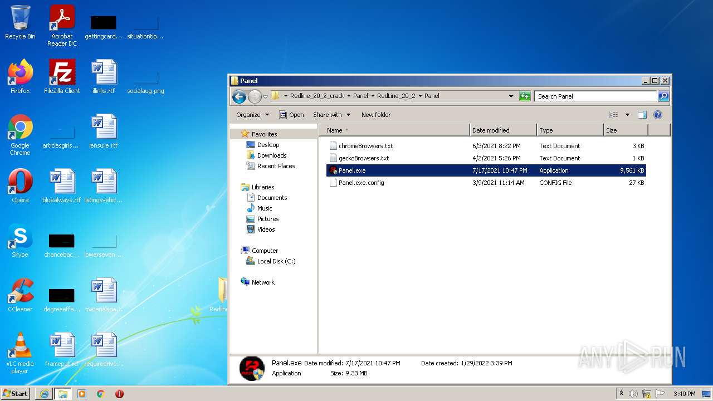Click the Explorer Back arrow button
The height and width of the screenshot is (401, 713).
pyautogui.click(x=239, y=96)
